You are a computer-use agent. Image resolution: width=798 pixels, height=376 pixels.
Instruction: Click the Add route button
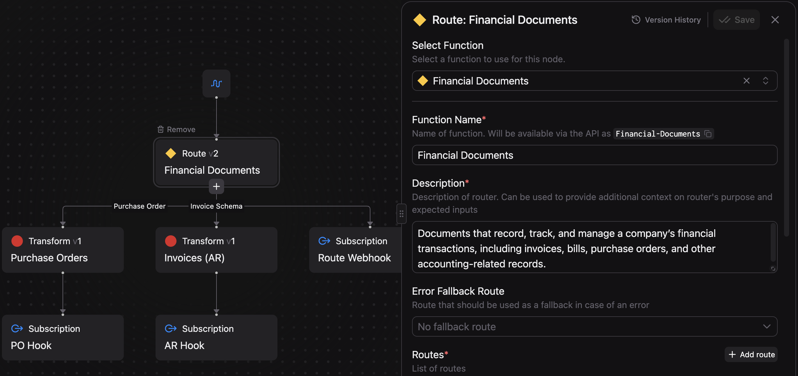pyautogui.click(x=751, y=354)
